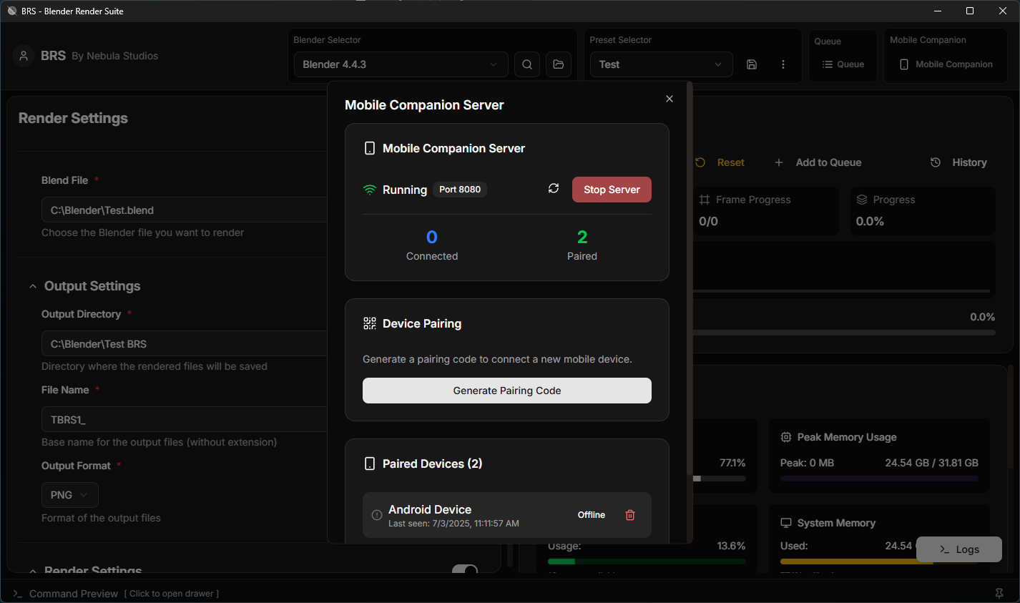Toggle the Render Settings switch at bottom
Screen dimensions: 1020x603
pos(465,569)
